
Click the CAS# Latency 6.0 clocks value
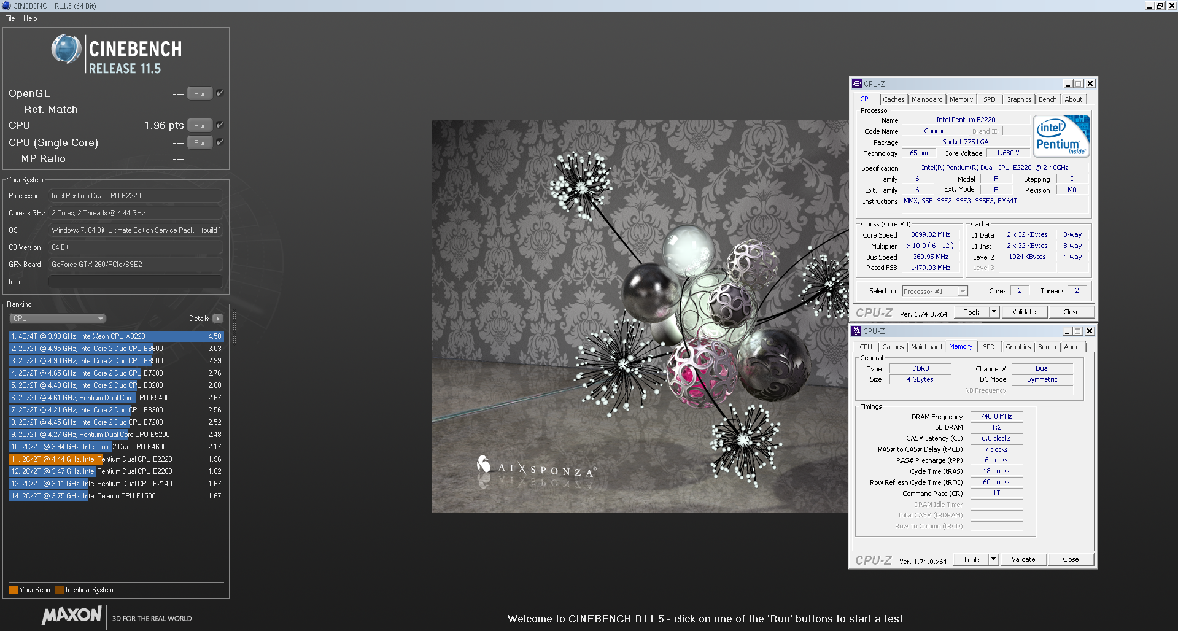996,438
